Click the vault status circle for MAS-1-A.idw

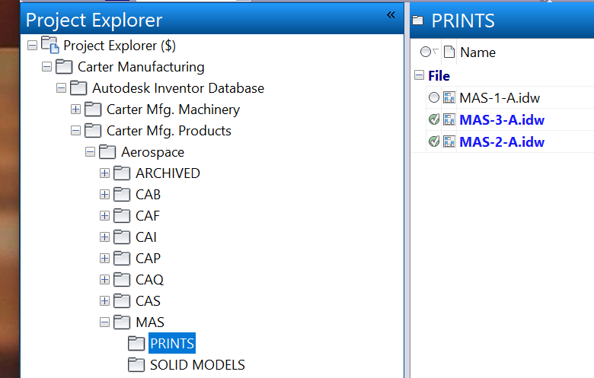[x=434, y=97]
